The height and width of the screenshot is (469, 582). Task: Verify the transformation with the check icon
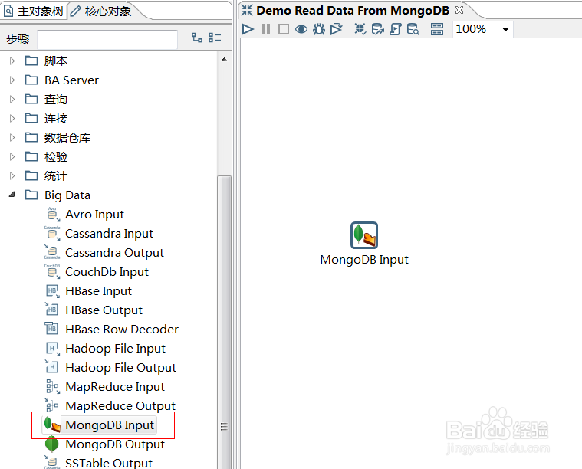[x=360, y=29]
